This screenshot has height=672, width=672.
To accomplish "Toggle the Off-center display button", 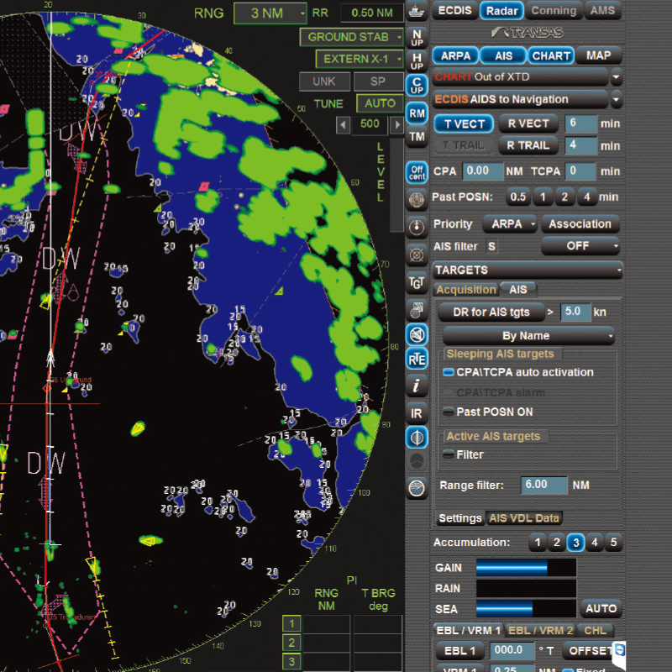I will [417, 172].
